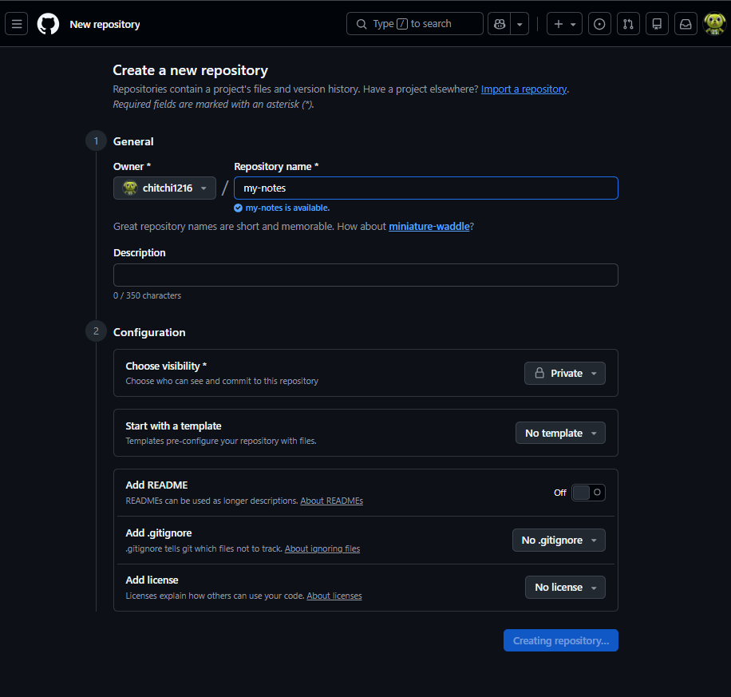This screenshot has height=697, width=731.
Task: Click the availability checkmark icon
Action: [x=239, y=208]
